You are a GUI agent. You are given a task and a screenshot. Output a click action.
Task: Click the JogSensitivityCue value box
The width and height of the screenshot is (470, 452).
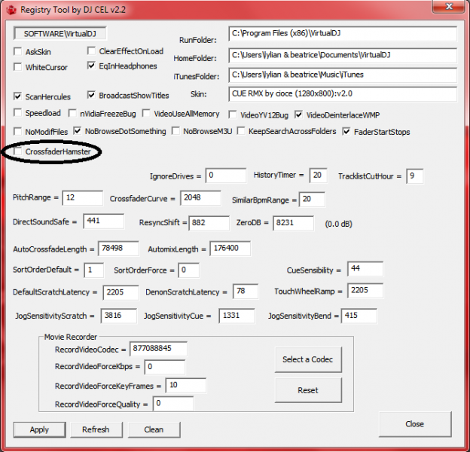(237, 316)
